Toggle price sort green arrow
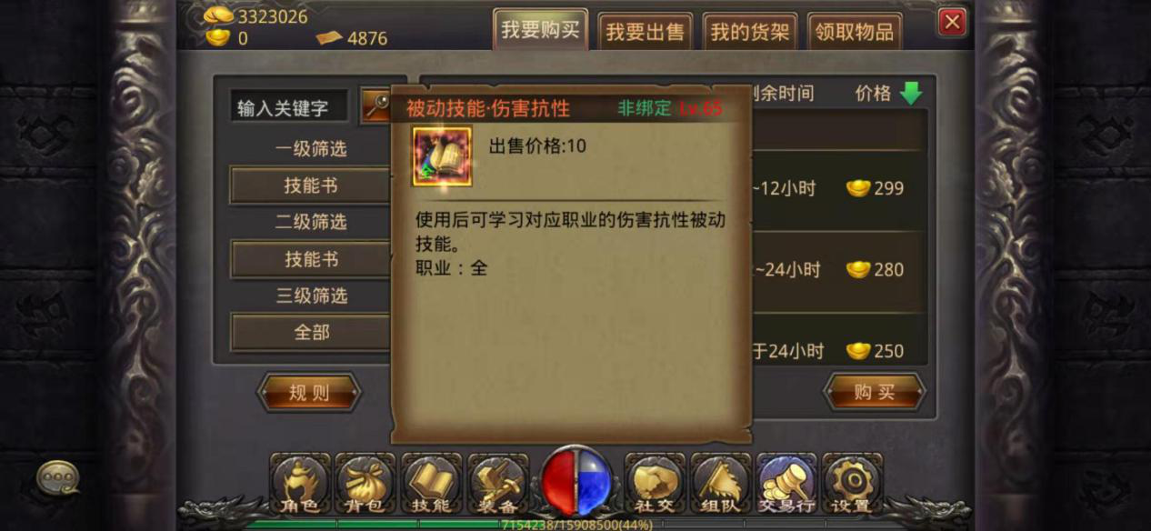This screenshot has height=531, width=1151. [910, 93]
